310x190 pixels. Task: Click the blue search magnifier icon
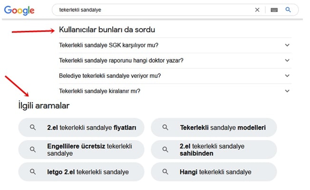[288, 9]
